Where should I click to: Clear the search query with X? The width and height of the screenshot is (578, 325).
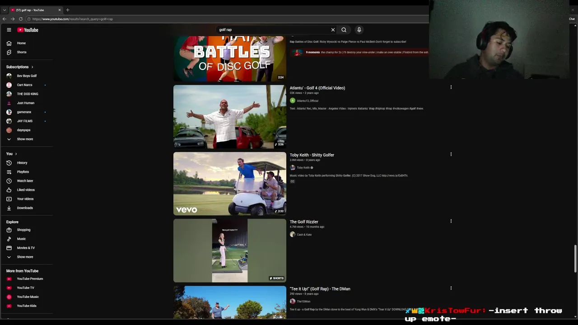[x=333, y=30]
